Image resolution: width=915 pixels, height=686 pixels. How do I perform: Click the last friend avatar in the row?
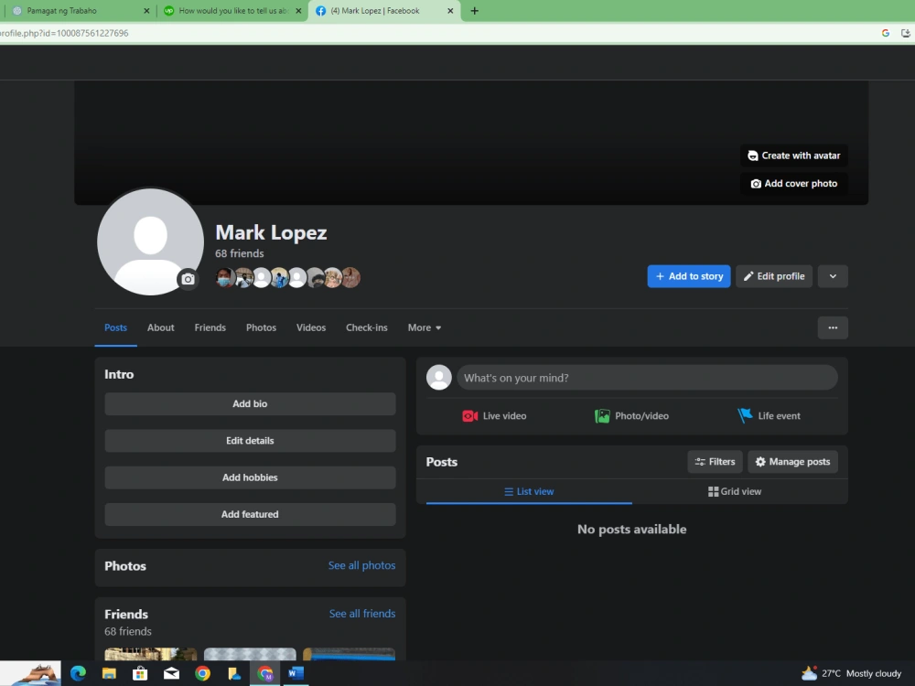pyautogui.click(x=351, y=278)
